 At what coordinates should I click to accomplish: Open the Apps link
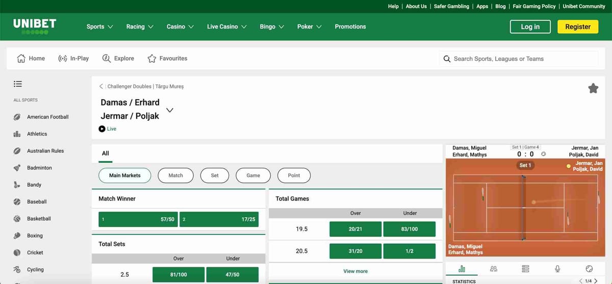(x=482, y=6)
